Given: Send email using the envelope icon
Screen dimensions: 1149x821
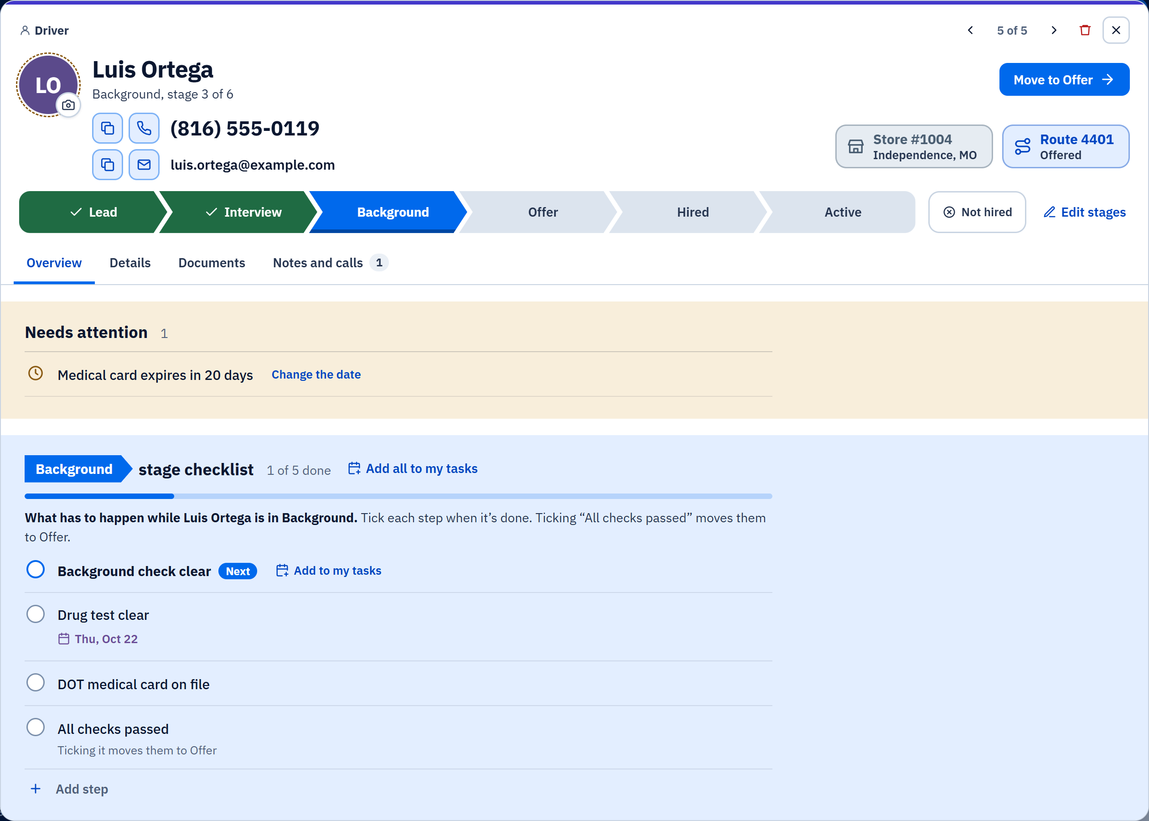Looking at the screenshot, I should coord(144,165).
